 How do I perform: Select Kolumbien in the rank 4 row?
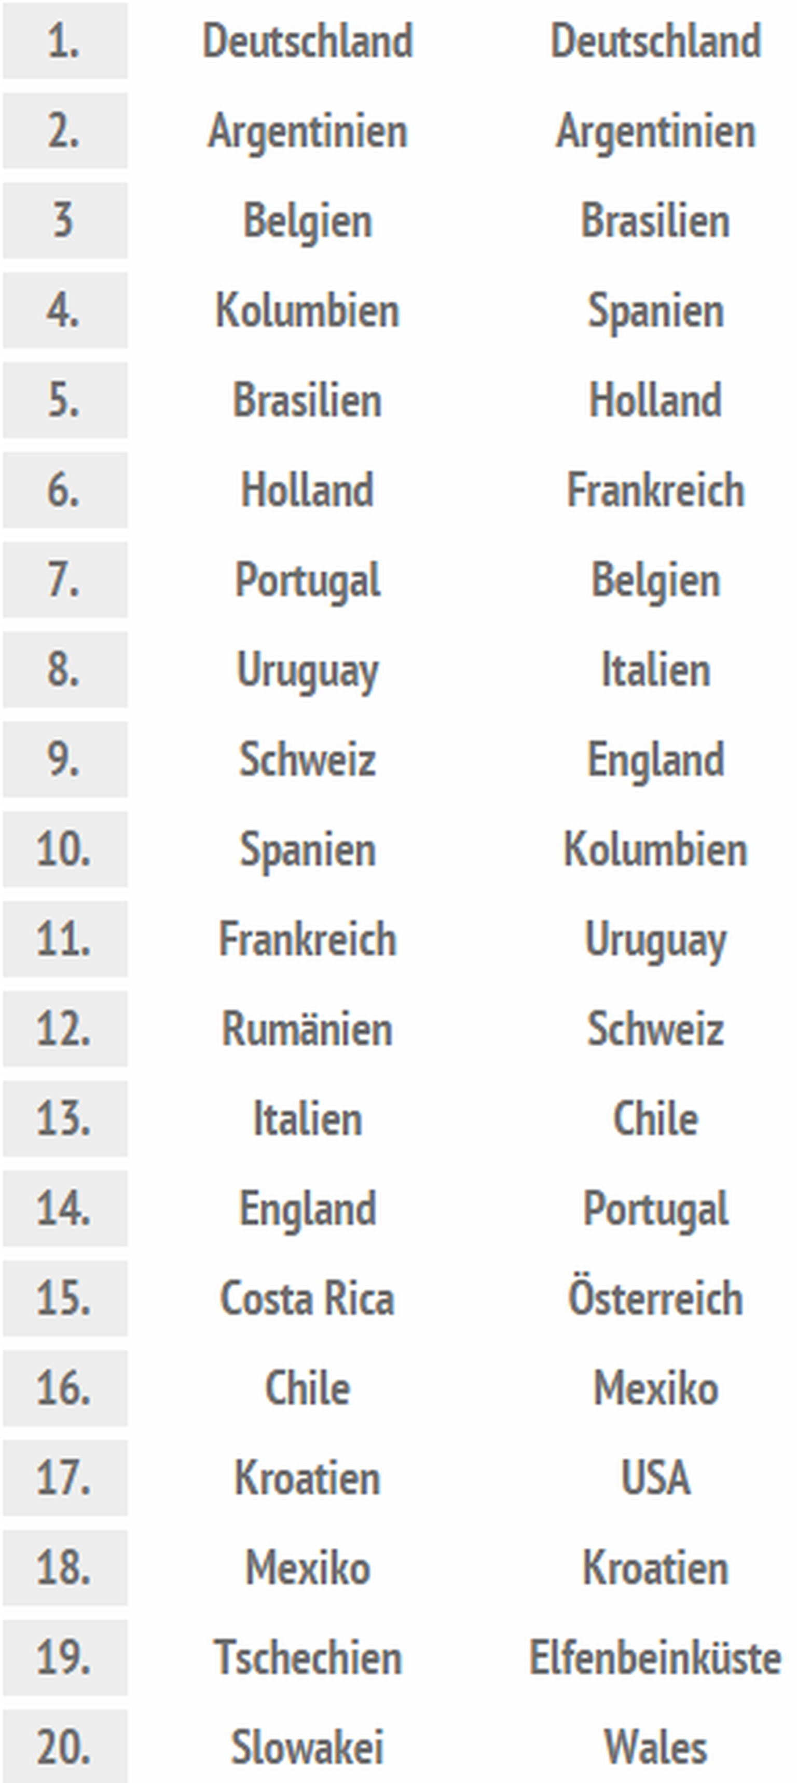point(307,310)
